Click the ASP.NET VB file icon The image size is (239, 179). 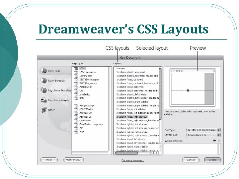coord(76,117)
